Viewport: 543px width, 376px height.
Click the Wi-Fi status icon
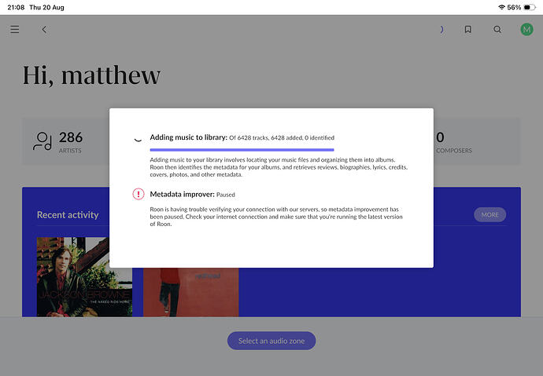[501, 7]
